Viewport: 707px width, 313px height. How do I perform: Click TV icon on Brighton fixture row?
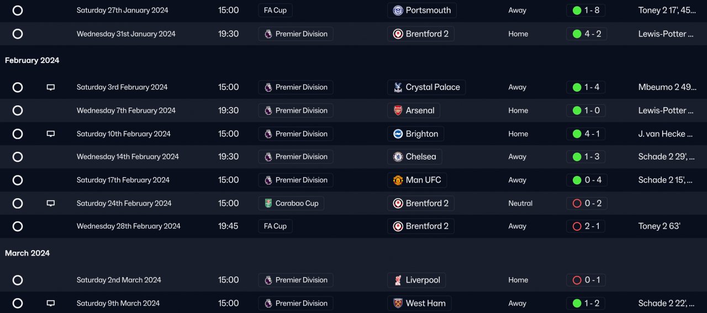tap(51, 134)
